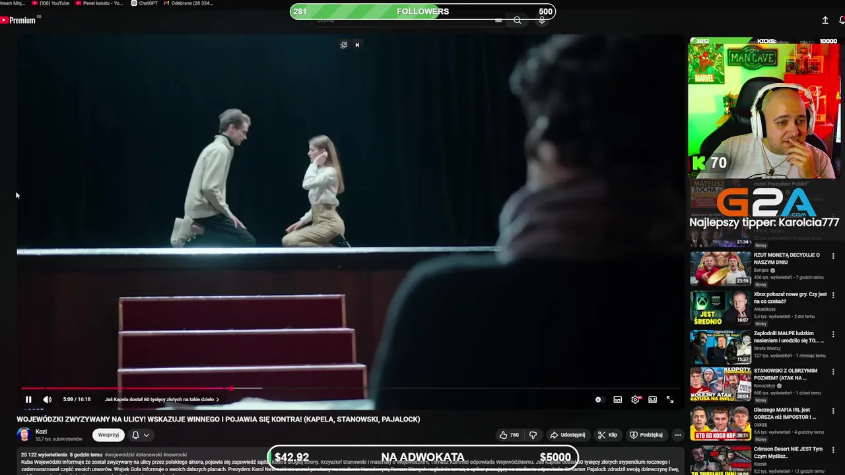Click the Podziękuj button
Screen dimensions: 845x475
(646, 435)
